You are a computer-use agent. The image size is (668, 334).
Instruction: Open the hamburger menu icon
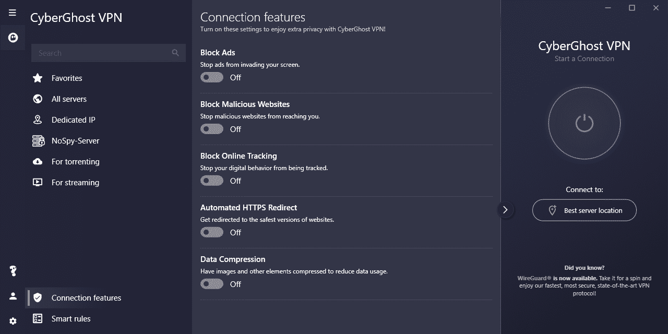pyautogui.click(x=12, y=12)
